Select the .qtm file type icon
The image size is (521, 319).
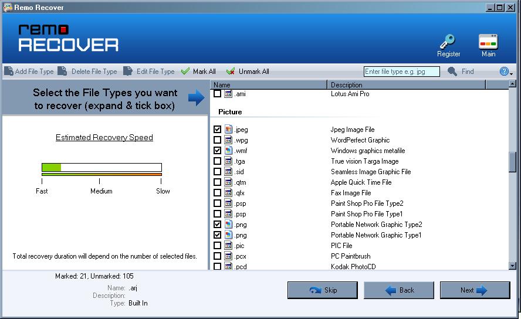pyautogui.click(x=228, y=182)
